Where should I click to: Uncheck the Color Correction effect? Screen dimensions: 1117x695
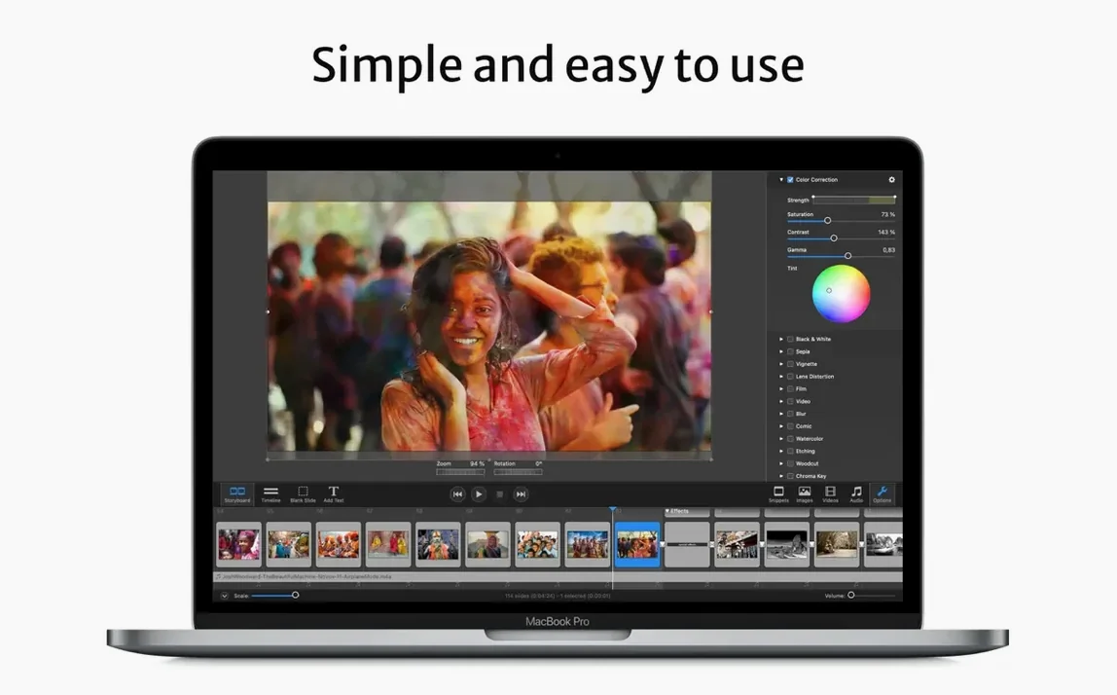point(790,180)
